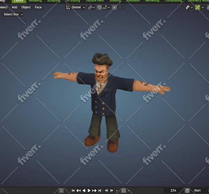Jump to the next keyframe
This screenshot has height=194, width=209.
(94, 191)
